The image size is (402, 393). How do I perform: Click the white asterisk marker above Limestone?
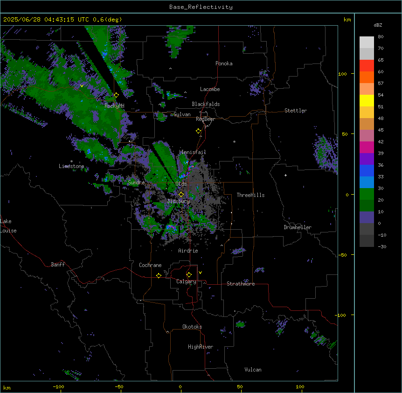pyautogui.click(x=71, y=161)
